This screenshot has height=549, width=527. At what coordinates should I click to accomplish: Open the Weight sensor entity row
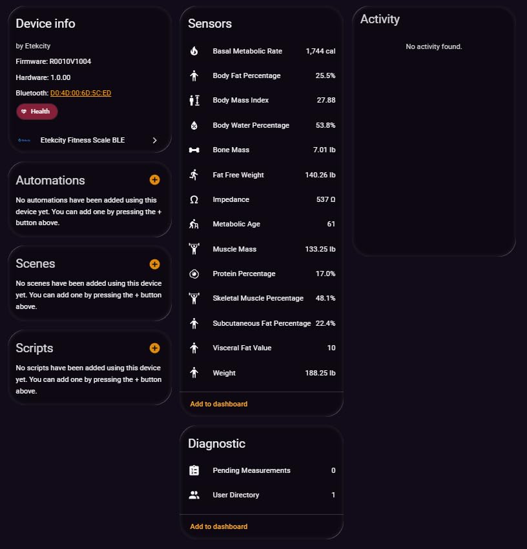click(x=261, y=373)
